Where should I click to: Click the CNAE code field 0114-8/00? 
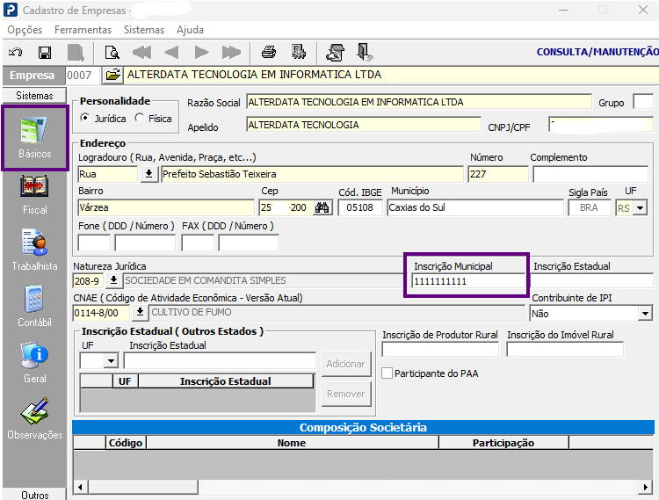pos(101,313)
